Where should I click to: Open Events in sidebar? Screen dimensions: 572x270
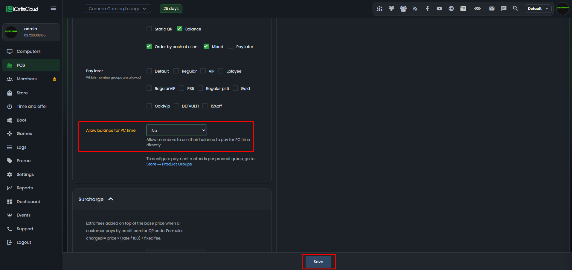(x=31, y=215)
